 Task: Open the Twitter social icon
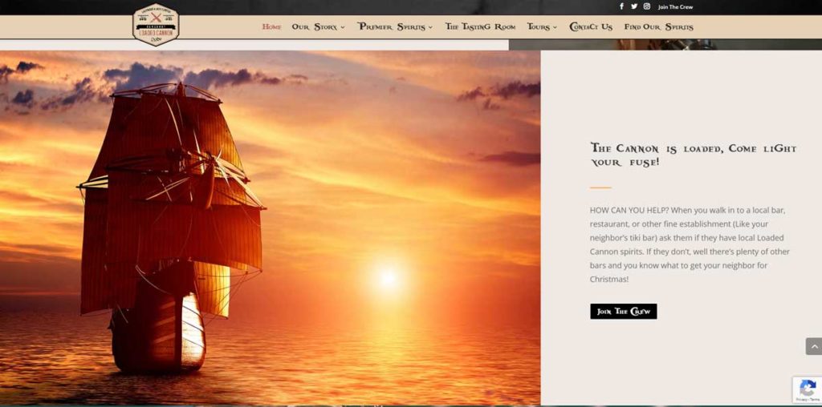click(x=634, y=6)
